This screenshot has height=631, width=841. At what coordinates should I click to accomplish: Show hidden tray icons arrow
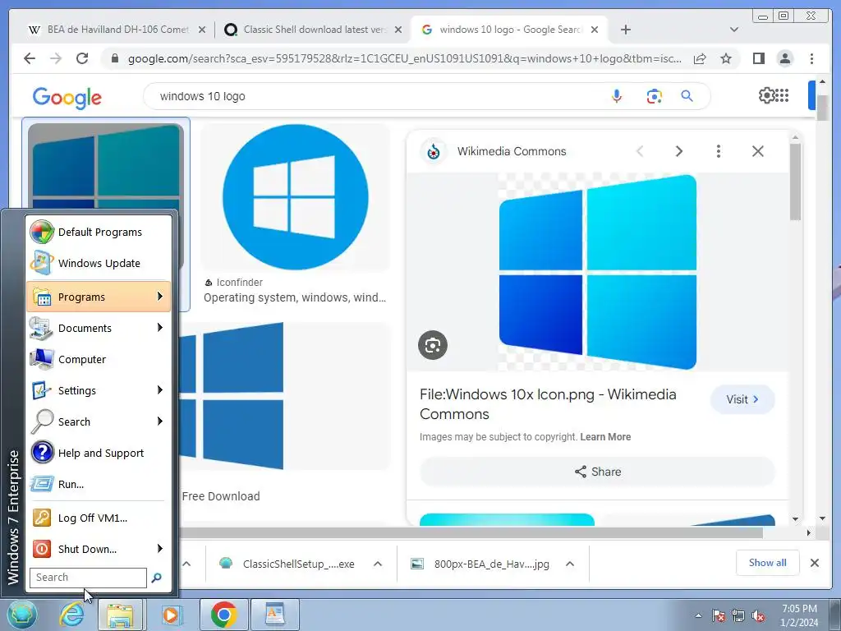(698, 616)
